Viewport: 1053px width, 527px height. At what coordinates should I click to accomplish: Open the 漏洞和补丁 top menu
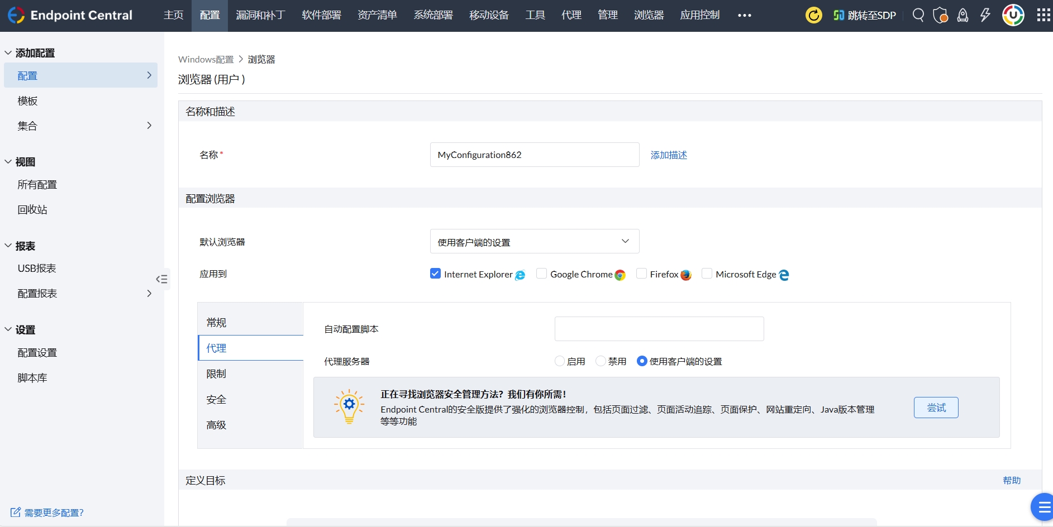(x=260, y=15)
